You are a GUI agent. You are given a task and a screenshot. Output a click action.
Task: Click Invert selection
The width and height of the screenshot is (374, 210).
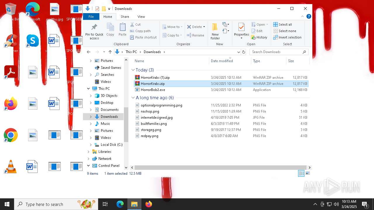[x=288, y=37]
